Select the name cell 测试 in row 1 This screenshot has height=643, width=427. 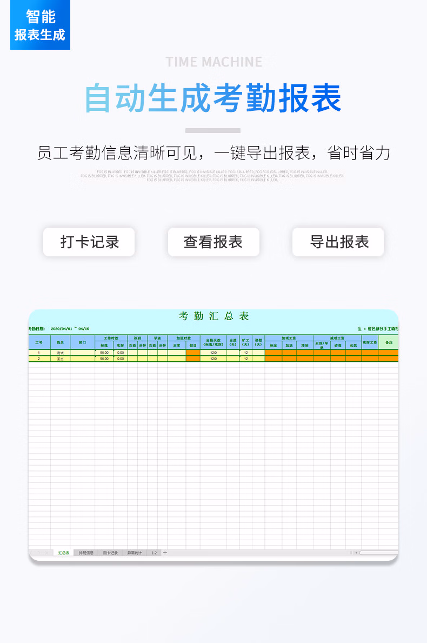pos(60,353)
